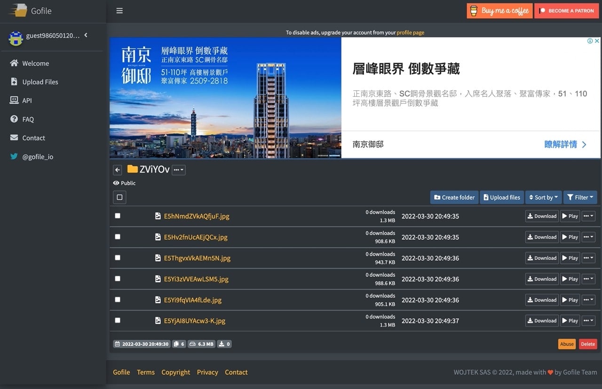This screenshot has height=389, width=602.
Task: Download E5Hv2fnUcAEjQCx.jpg
Action: tap(542, 237)
